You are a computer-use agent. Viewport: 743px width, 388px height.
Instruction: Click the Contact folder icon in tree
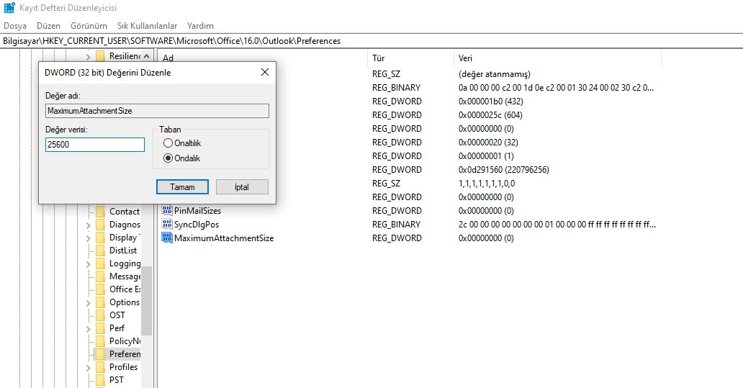(100, 212)
